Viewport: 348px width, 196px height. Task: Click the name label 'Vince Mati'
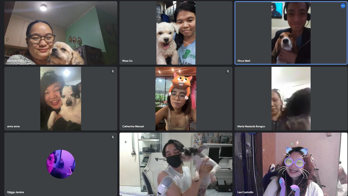244,61
